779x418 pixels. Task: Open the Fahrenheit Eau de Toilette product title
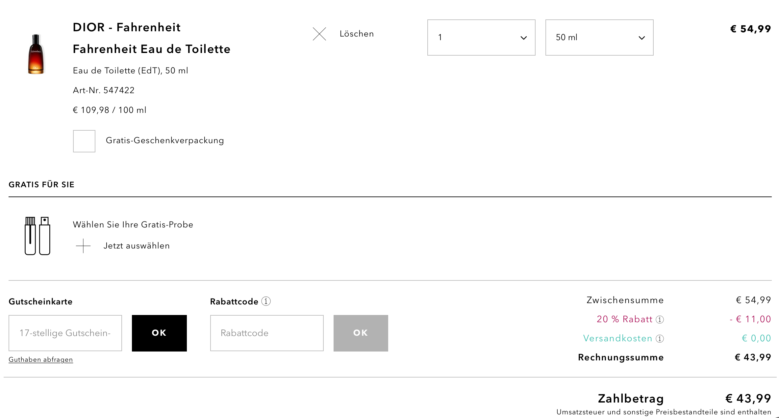[152, 49]
